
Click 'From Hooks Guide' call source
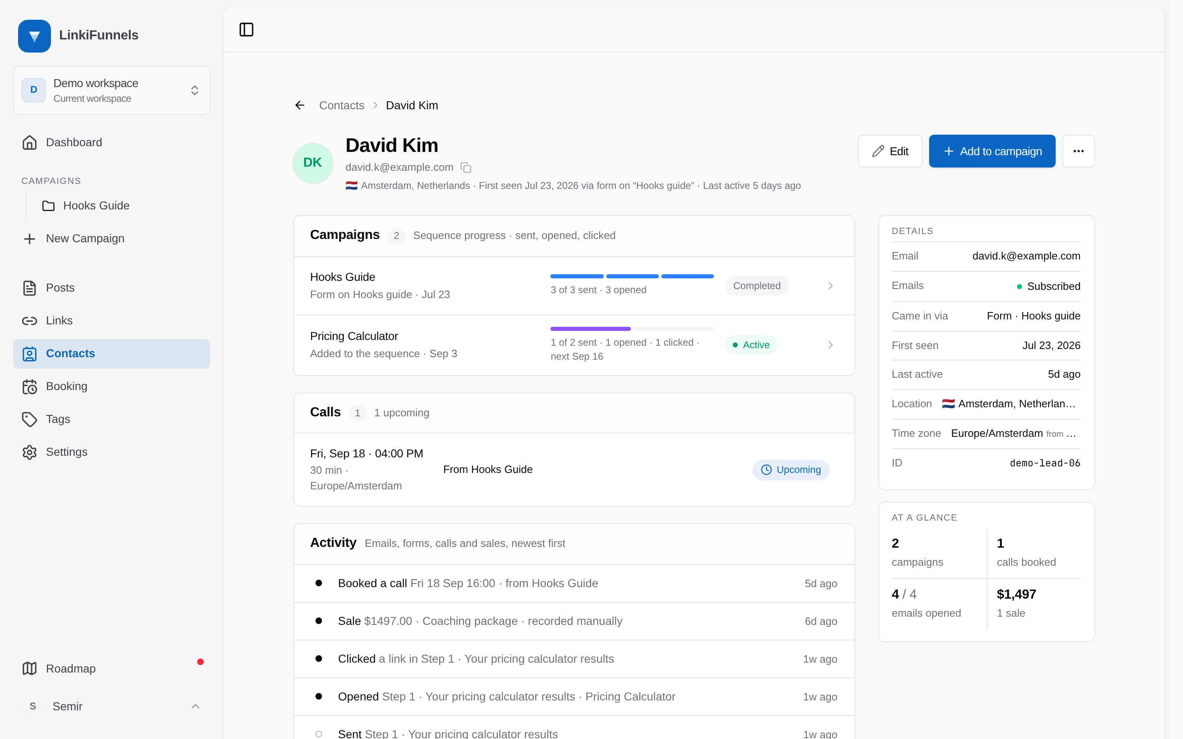click(488, 470)
